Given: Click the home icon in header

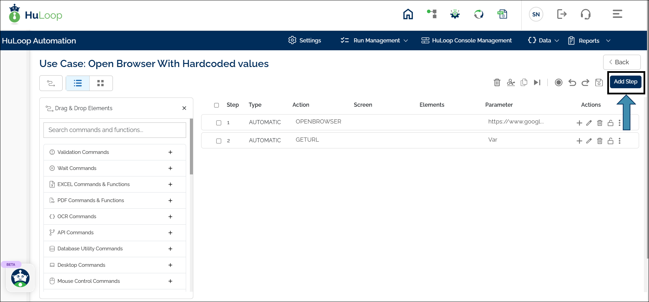Looking at the screenshot, I should [x=408, y=14].
